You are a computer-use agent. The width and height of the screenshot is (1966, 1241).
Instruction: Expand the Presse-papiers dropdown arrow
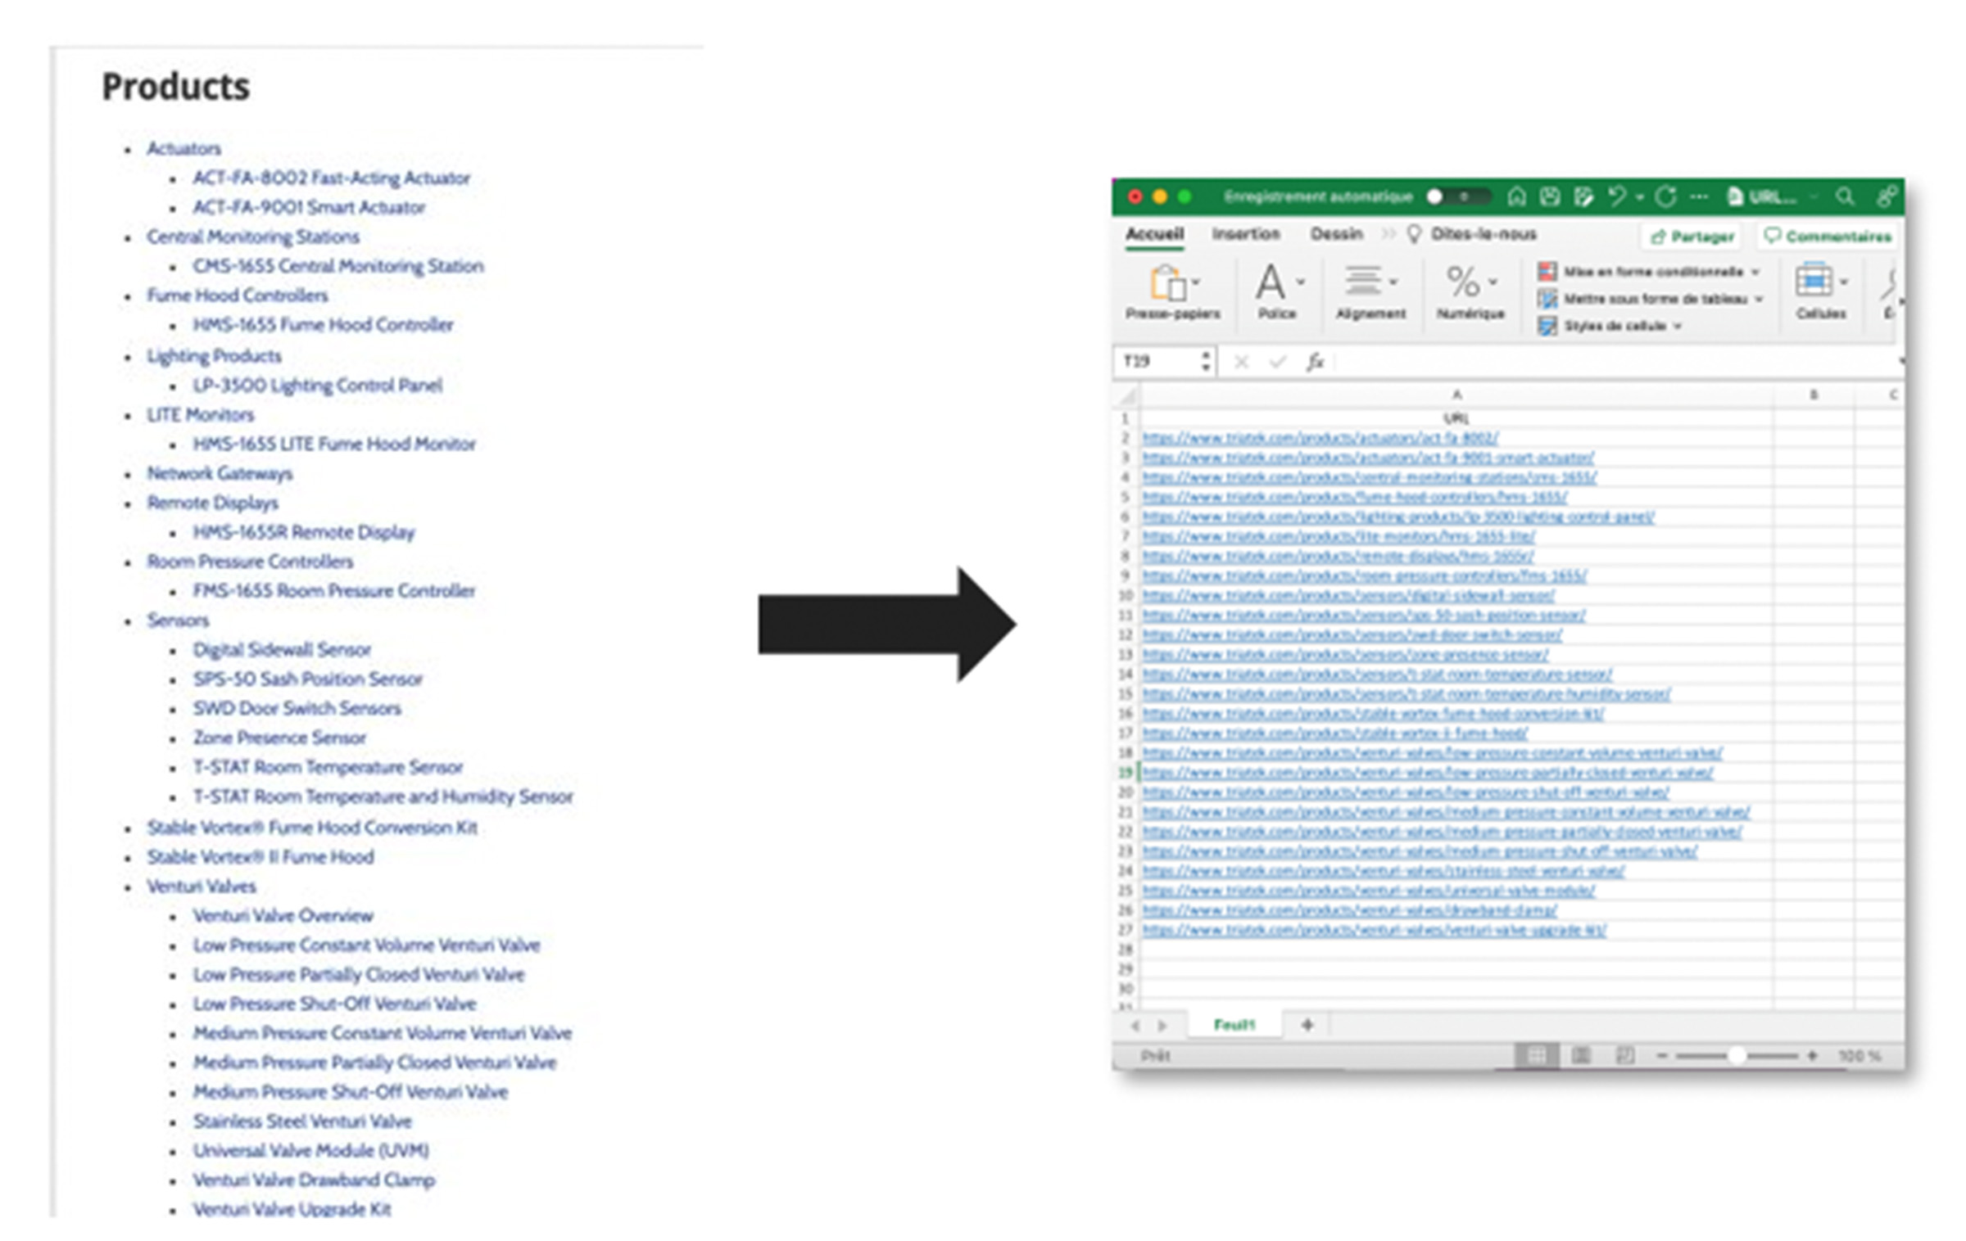click(1196, 282)
